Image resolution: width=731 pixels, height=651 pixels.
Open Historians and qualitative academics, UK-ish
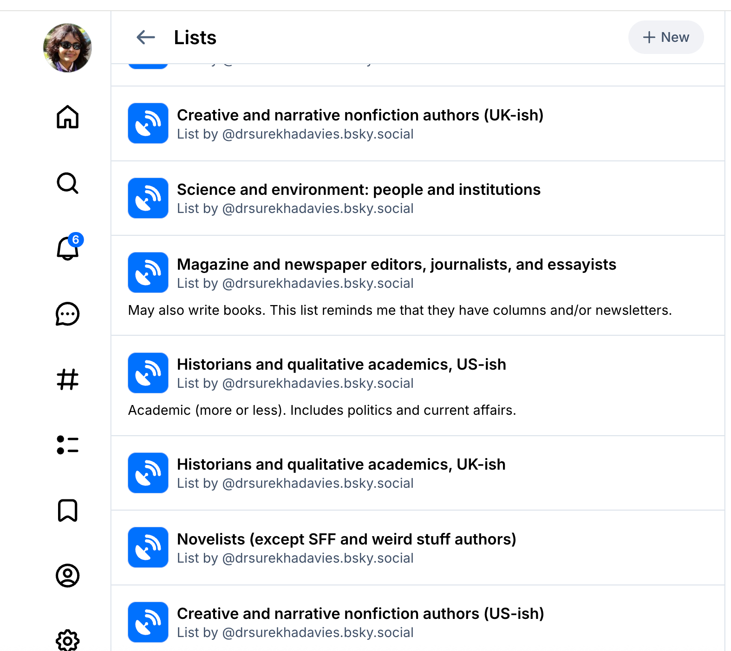pos(341,465)
